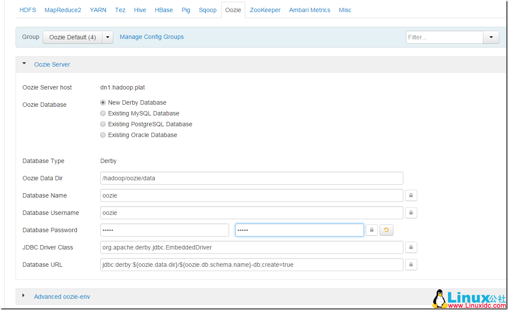Click into the Oozie Data Dir field
This screenshot has width=508, height=310.
pyautogui.click(x=251, y=178)
